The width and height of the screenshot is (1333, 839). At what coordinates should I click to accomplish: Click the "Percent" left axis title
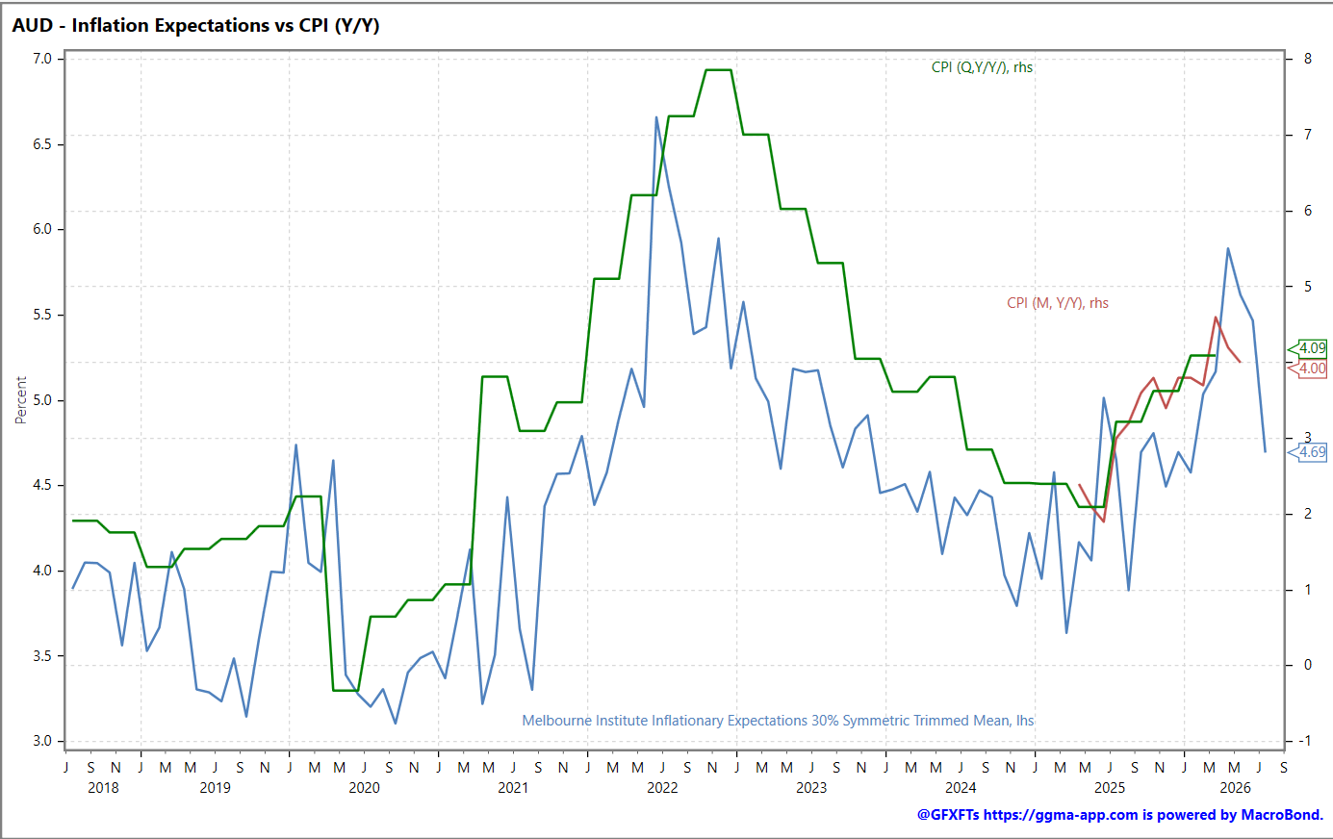[x=21, y=400]
